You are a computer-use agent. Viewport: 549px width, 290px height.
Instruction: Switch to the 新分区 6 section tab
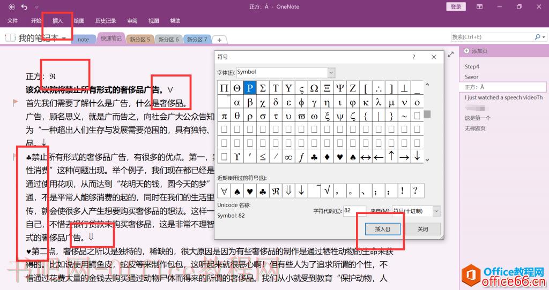(168, 40)
